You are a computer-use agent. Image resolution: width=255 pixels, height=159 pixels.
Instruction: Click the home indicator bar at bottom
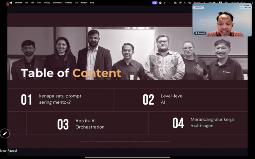coord(127,157)
